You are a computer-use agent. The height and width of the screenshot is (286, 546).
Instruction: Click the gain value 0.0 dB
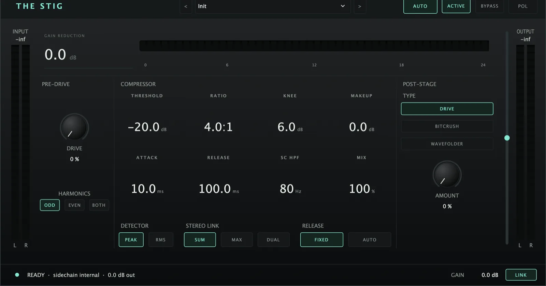point(490,275)
